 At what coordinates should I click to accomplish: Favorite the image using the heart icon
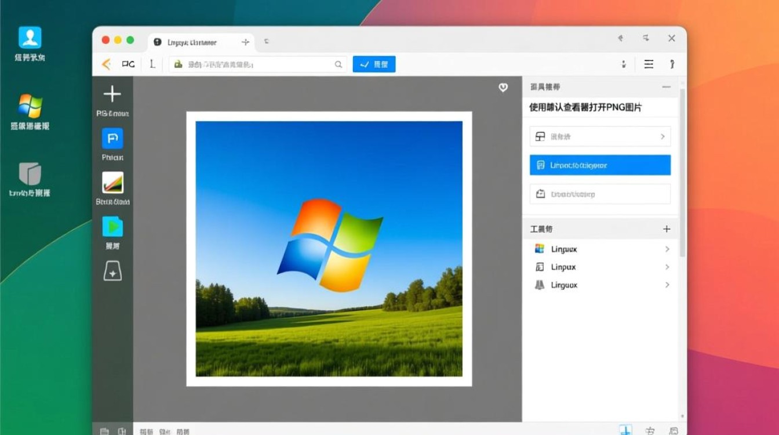point(503,88)
